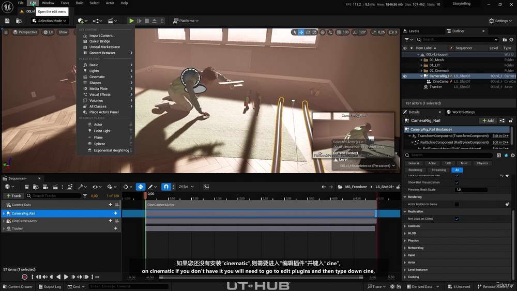Screen dimensions: 517x291
Task: Open the 24 fps frame rate dropdown
Action: [x=186, y=187]
